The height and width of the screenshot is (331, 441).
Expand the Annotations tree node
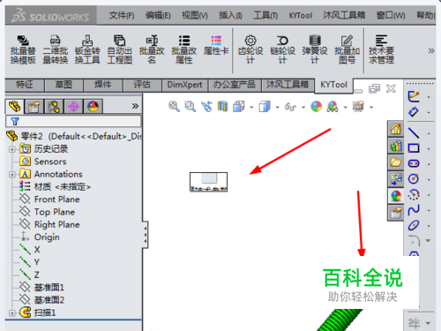click(12, 175)
